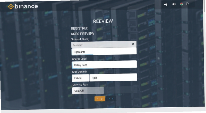Screen dimensions: 206x113
Task: Close the Reasvrey field with X
Action: 133,44
